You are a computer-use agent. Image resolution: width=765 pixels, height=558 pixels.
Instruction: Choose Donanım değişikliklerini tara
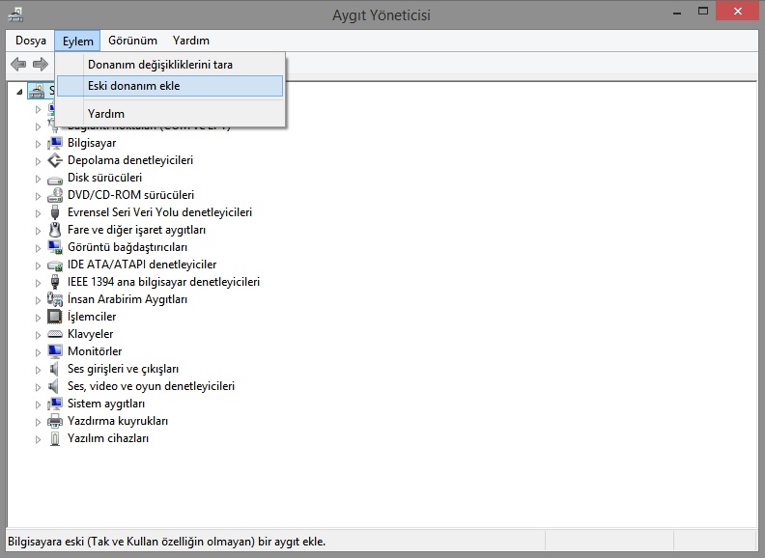(x=170, y=65)
